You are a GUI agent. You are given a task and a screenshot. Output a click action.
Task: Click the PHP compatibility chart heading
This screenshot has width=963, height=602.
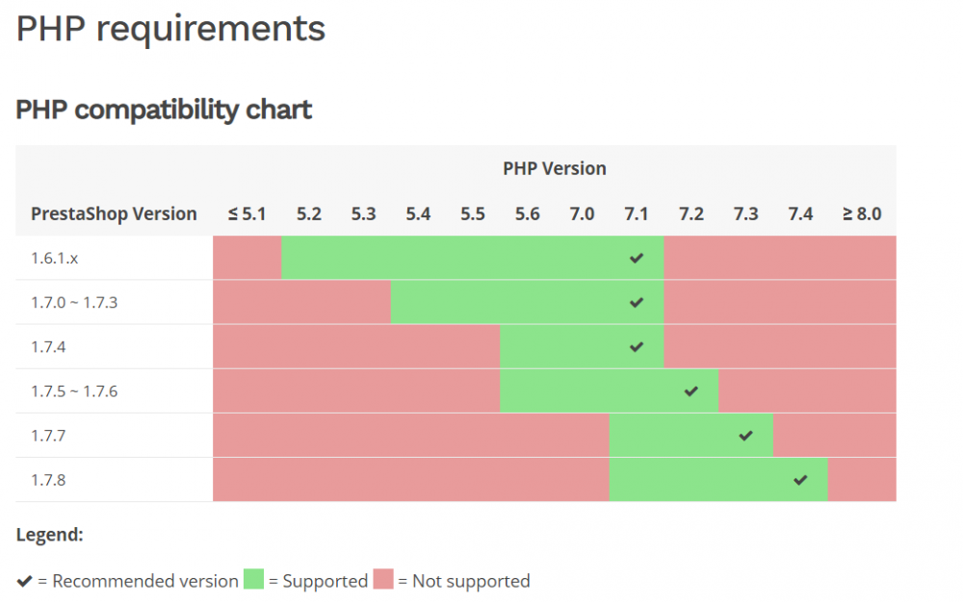point(164,110)
